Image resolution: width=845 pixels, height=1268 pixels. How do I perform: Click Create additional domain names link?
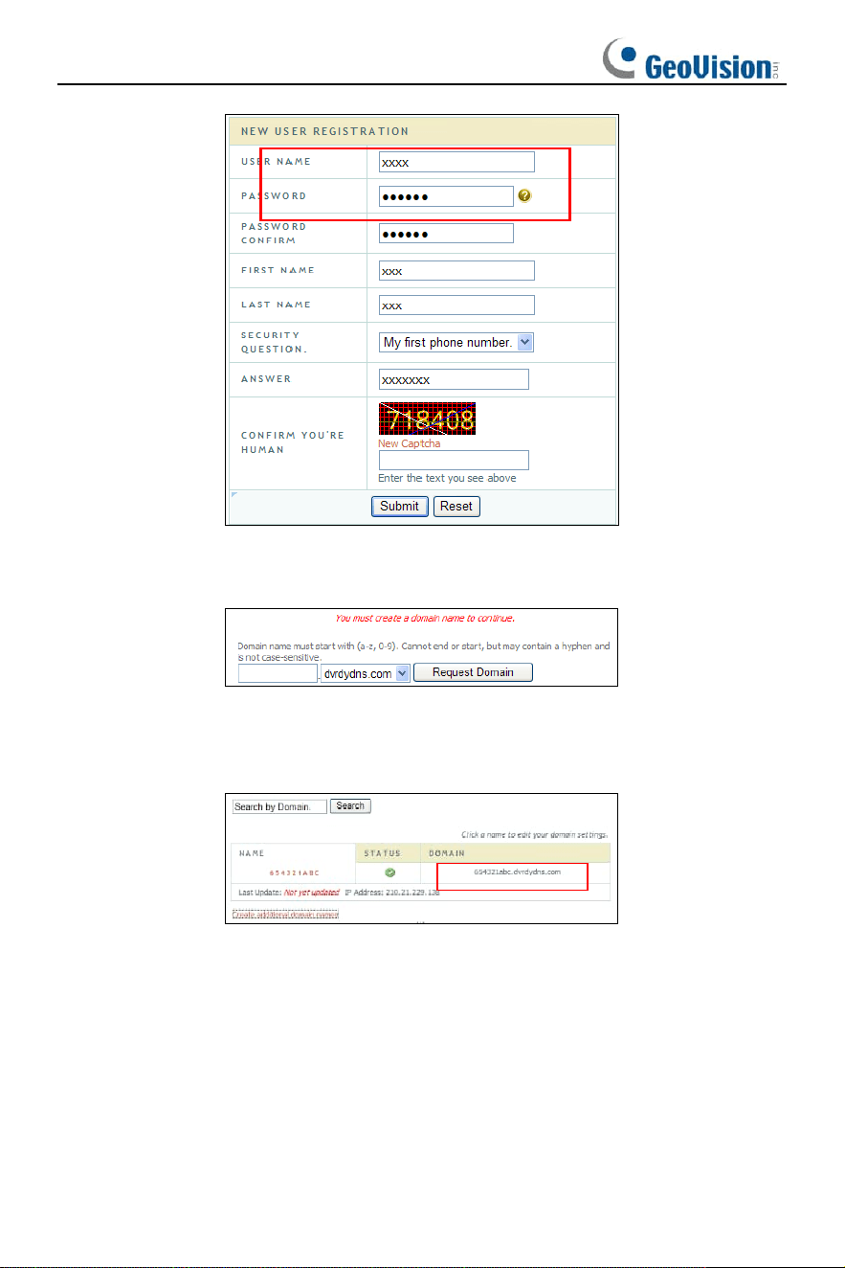(x=285, y=915)
